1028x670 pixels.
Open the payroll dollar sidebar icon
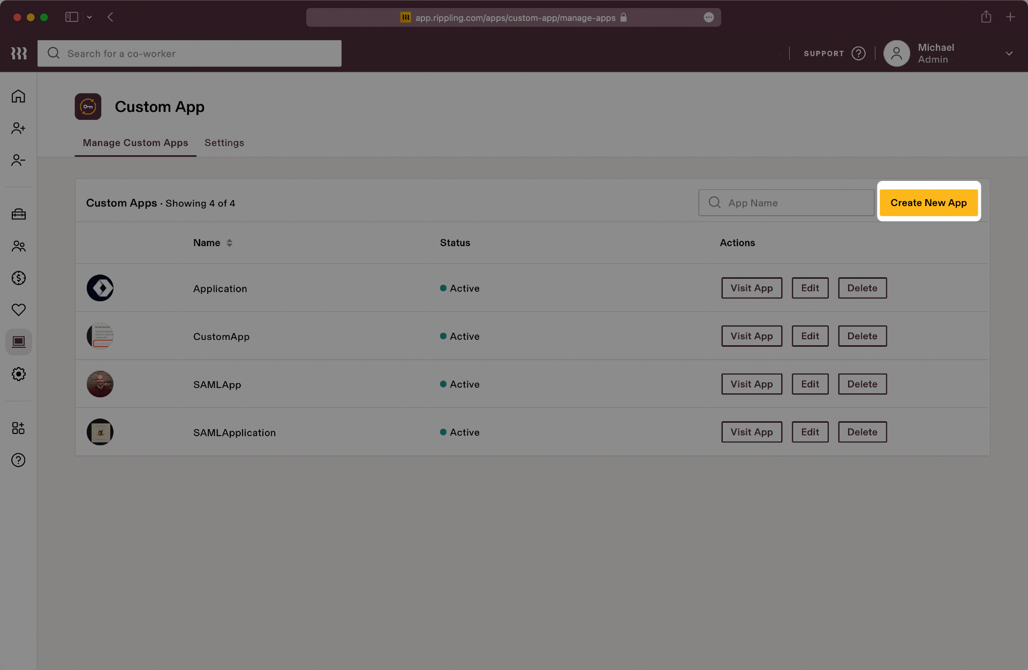(x=18, y=278)
